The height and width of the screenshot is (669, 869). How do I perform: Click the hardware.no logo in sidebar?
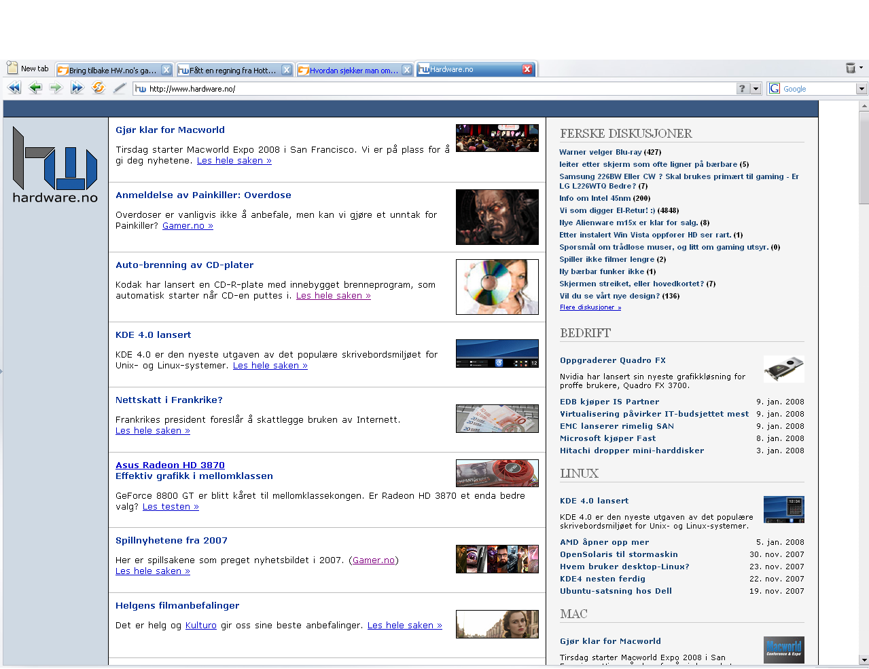coord(55,165)
